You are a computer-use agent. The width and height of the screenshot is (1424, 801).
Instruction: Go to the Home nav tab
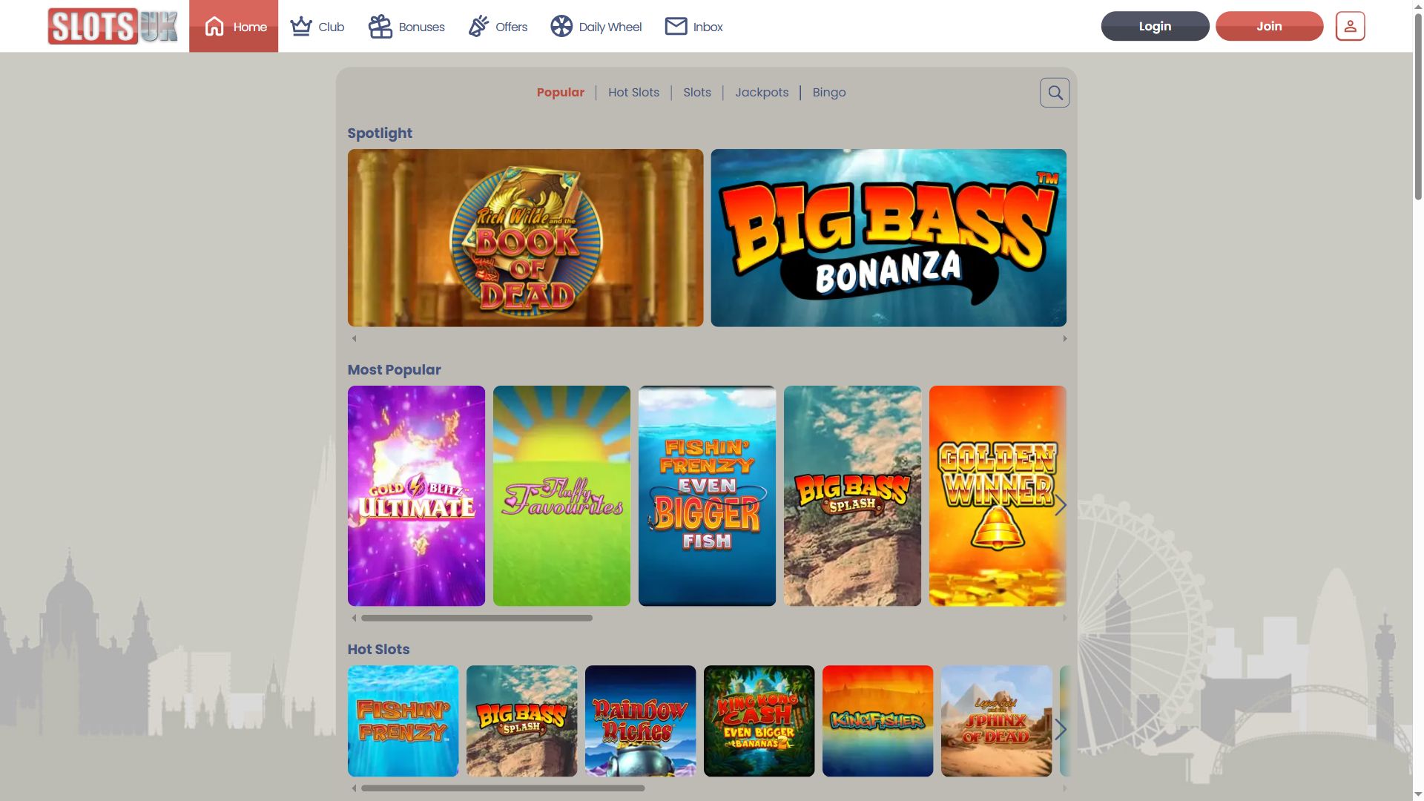(x=234, y=26)
